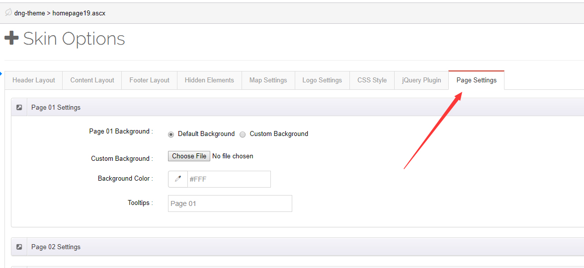The image size is (584, 268).
Task: Switch to the Content Layout tab
Action: point(92,80)
